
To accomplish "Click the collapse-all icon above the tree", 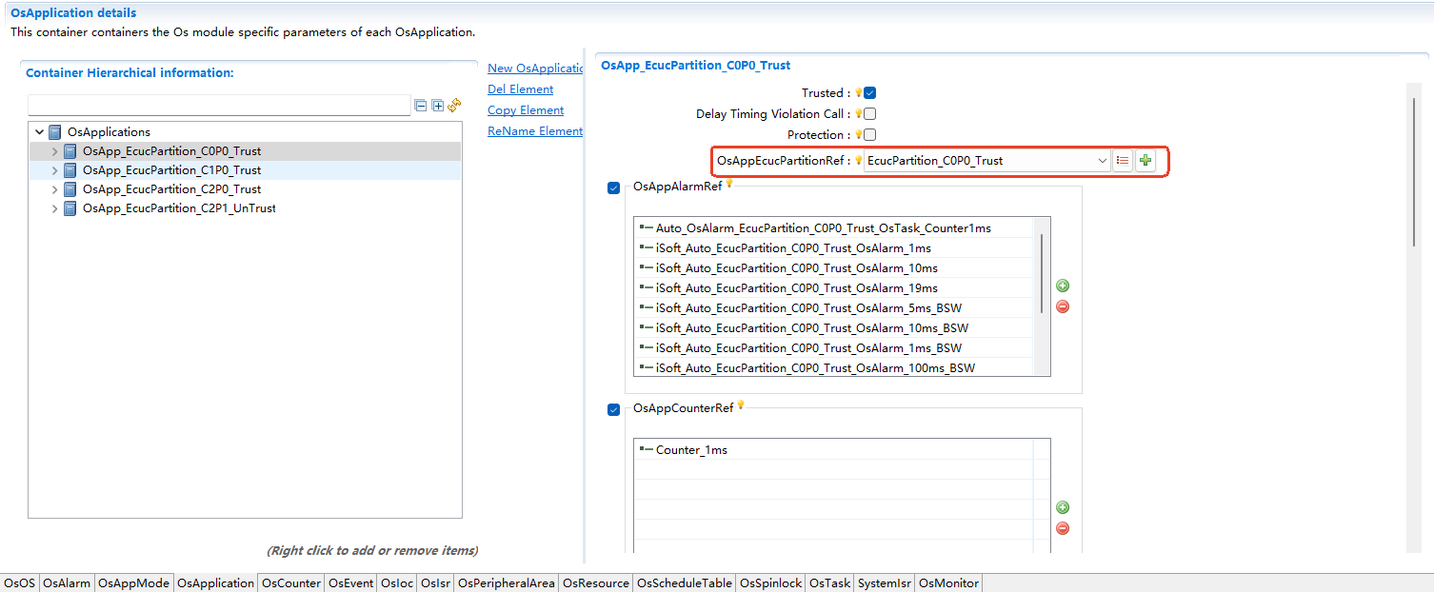I will [421, 106].
